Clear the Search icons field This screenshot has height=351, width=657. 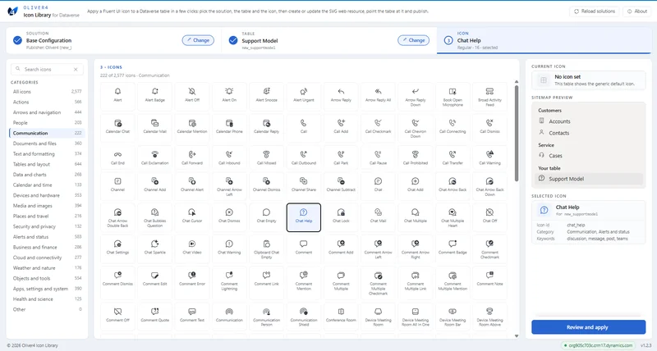76,70
